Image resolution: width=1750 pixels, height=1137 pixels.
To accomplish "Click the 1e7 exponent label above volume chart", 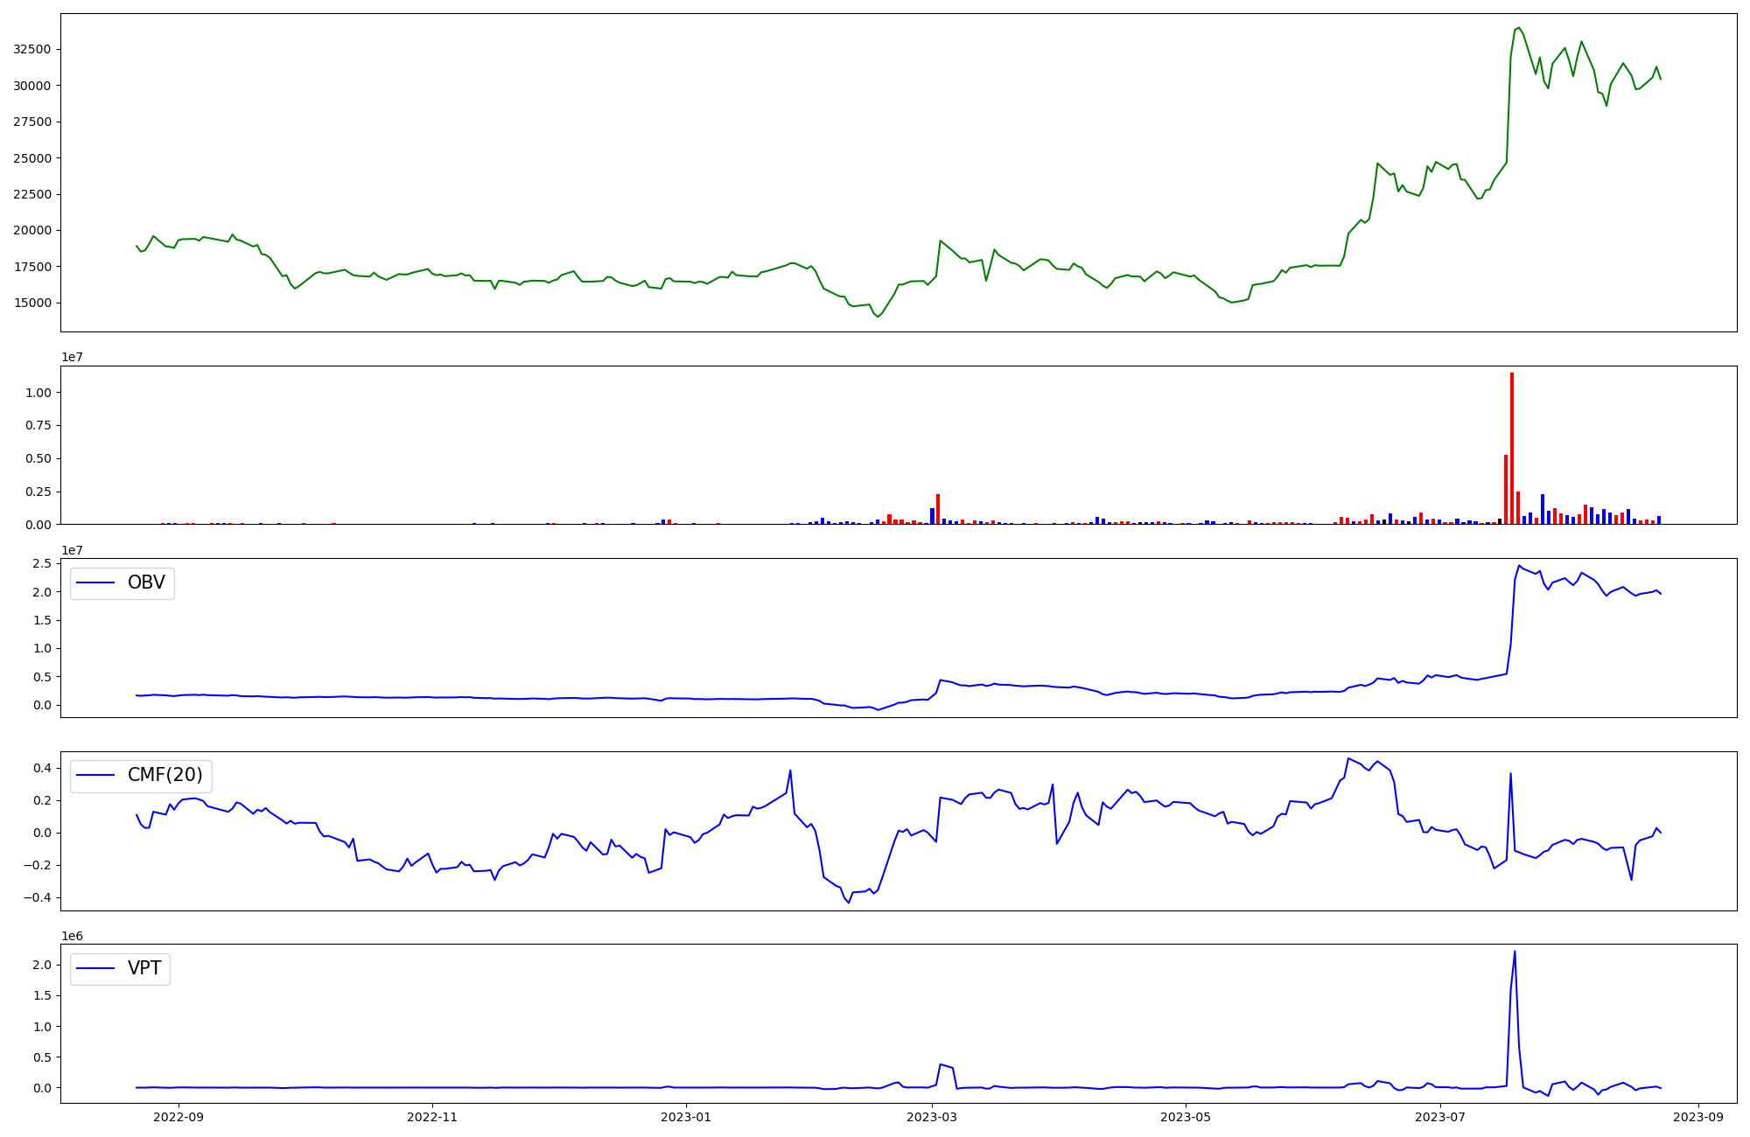I will coord(72,357).
